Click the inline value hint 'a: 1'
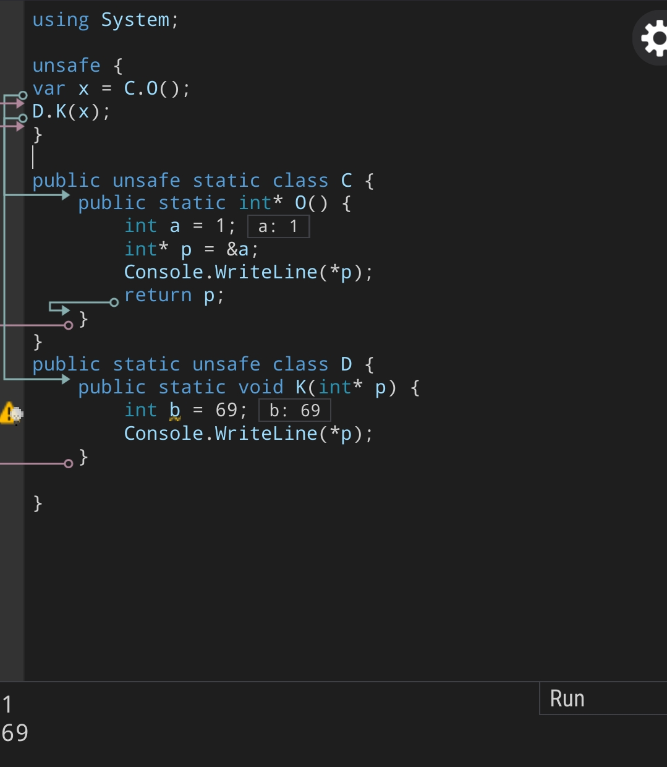This screenshot has height=767, width=667. tap(278, 226)
